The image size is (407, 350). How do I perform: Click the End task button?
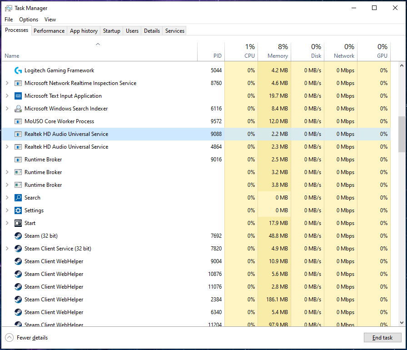pos(382,338)
